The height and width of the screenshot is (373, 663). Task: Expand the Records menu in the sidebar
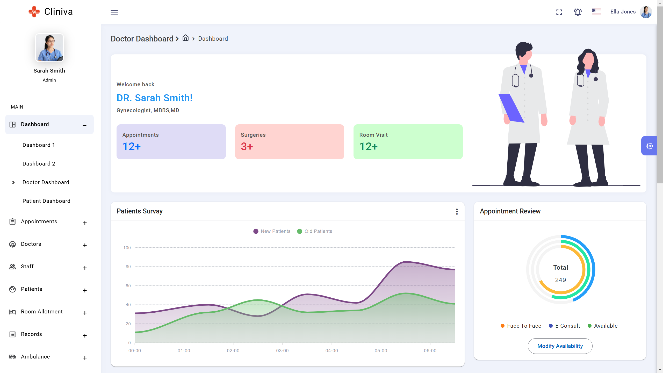pyautogui.click(x=85, y=335)
